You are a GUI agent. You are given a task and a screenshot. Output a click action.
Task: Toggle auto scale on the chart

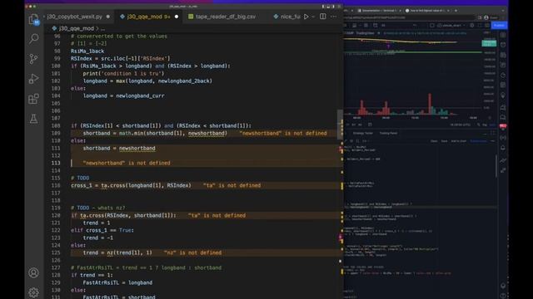coord(492,125)
